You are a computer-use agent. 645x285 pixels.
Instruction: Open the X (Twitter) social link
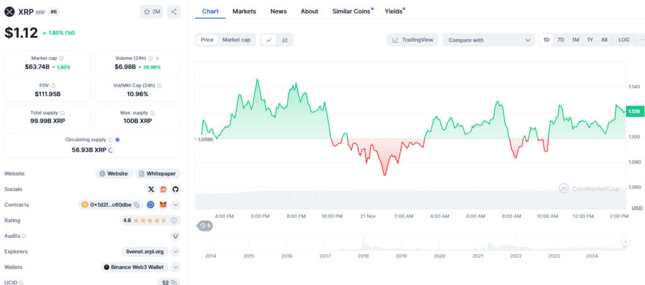point(151,189)
